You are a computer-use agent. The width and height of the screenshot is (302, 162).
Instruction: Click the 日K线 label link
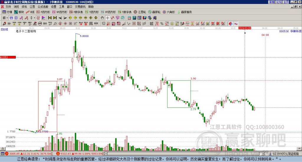tap(4, 30)
